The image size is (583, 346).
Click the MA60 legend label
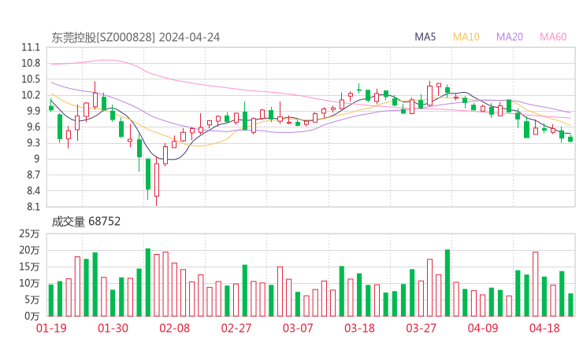[x=553, y=37]
